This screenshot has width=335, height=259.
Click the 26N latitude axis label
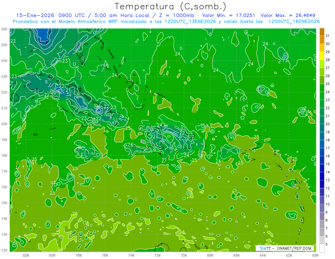(4, 29)
